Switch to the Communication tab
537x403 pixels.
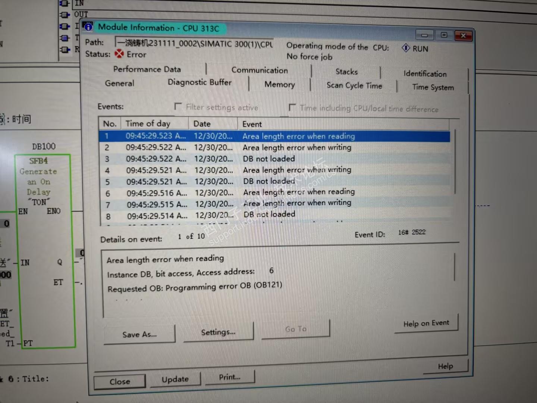tap(260, 71)
